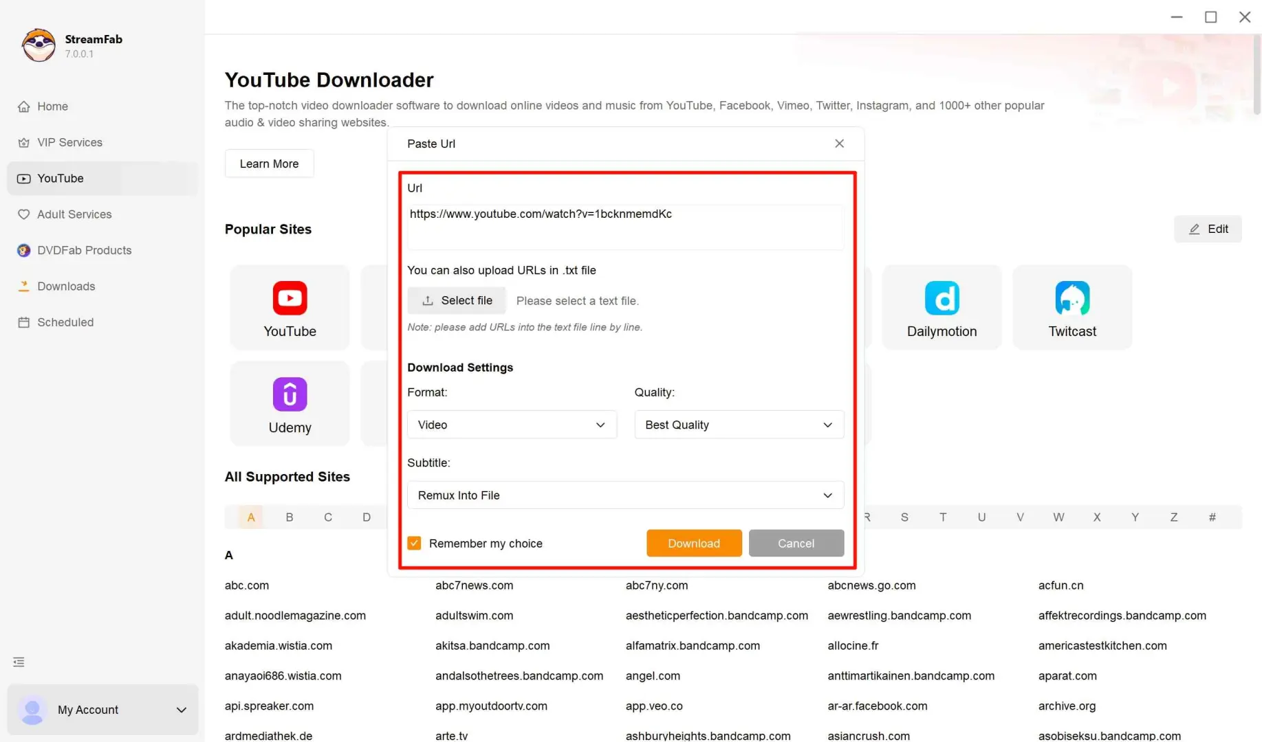Open the Twitcast tile under Popular Sites
The image size is (1262, 742).
click(x=1072, y=308)
